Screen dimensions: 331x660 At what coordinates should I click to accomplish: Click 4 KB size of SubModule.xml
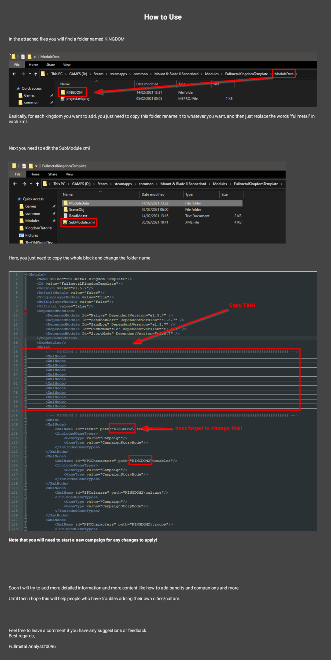pyautogui.click(x=238, y=222)
